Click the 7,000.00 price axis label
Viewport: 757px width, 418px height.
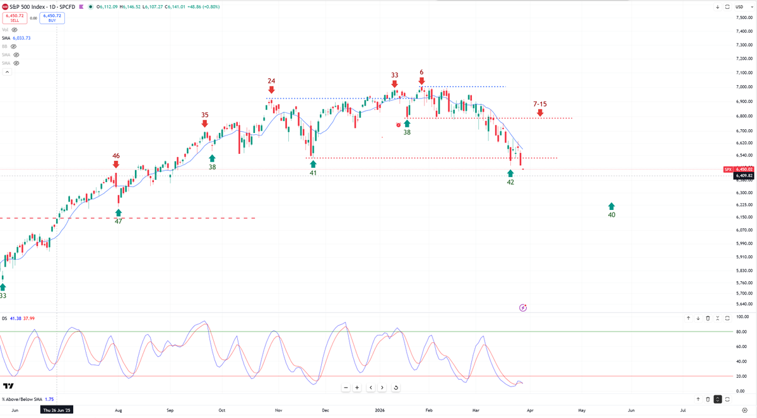pos(744,87)
